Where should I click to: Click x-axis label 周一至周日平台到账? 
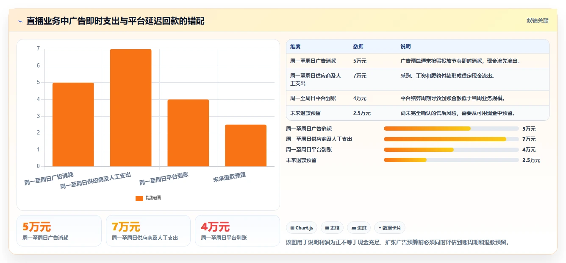(x=164, y=179)
